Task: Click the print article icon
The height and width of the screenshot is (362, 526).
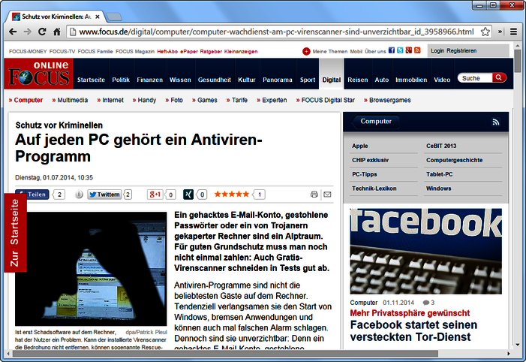Action: [314, 195]
